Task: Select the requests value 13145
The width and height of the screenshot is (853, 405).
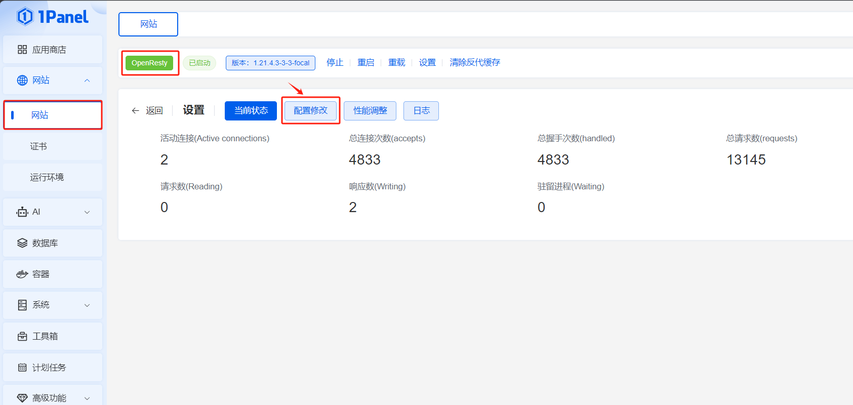Action: [746, 160]
